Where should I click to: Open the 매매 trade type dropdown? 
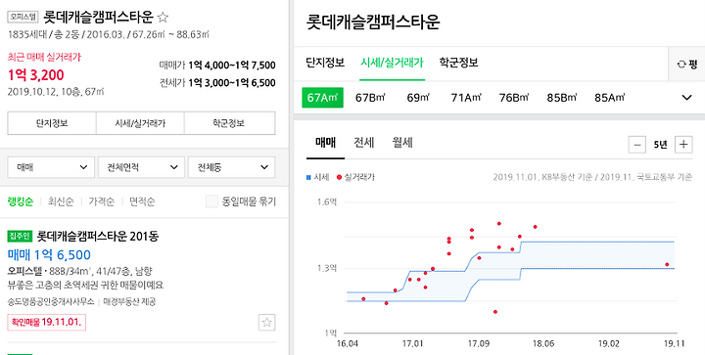[x=51, y=167]
